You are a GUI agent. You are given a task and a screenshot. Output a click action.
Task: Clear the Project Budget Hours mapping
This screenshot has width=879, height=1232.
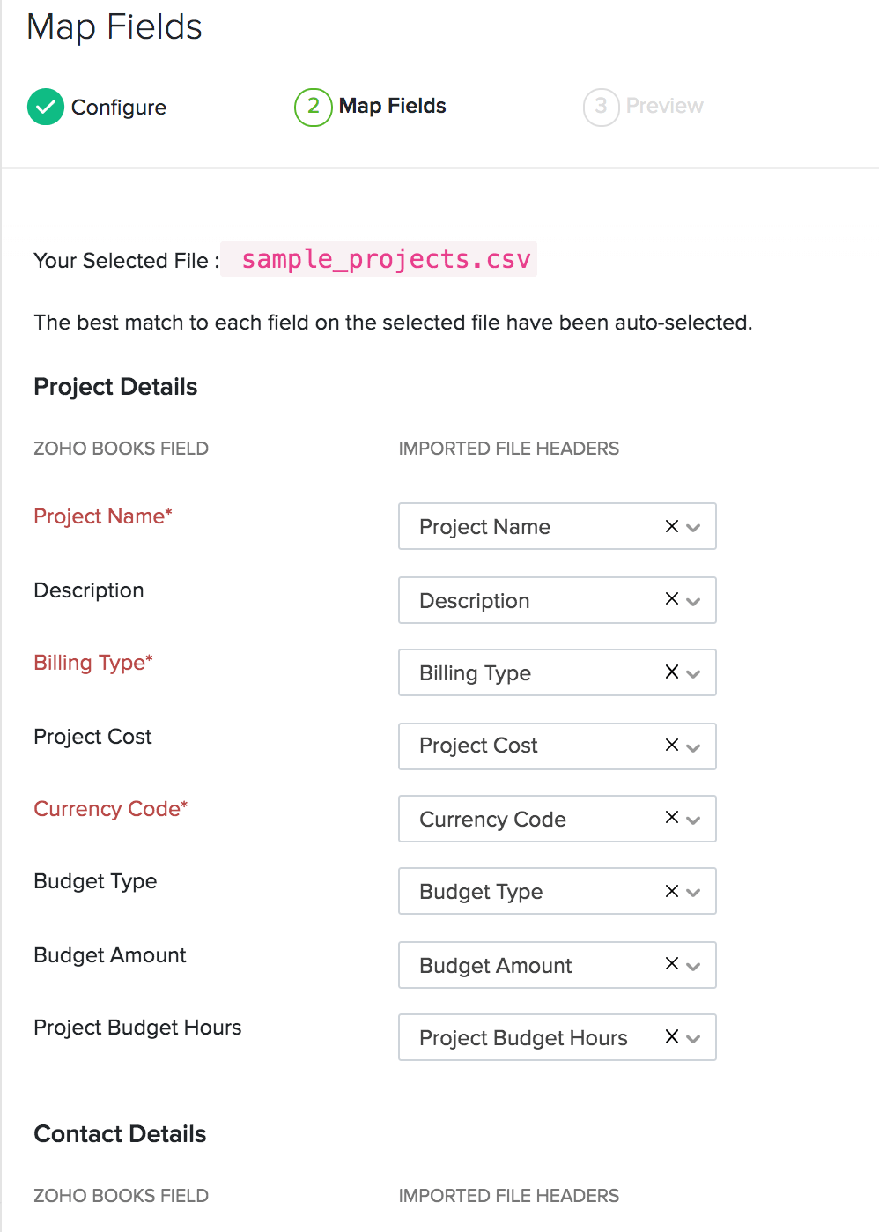(671, 1037)
